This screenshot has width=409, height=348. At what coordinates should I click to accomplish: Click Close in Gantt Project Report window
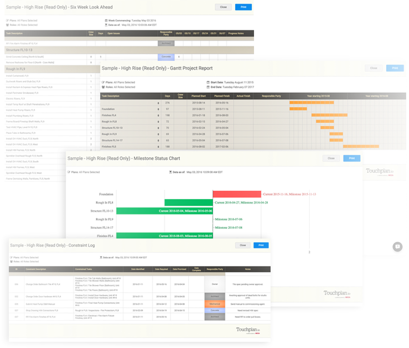(x=374, y=68)
